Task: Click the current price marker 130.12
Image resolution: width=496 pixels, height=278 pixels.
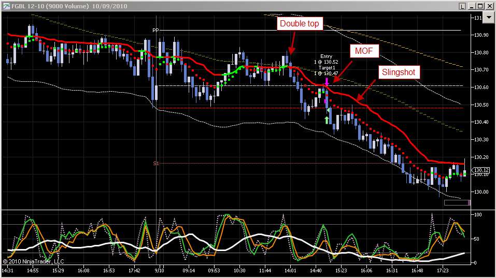Action: (481, 170)
